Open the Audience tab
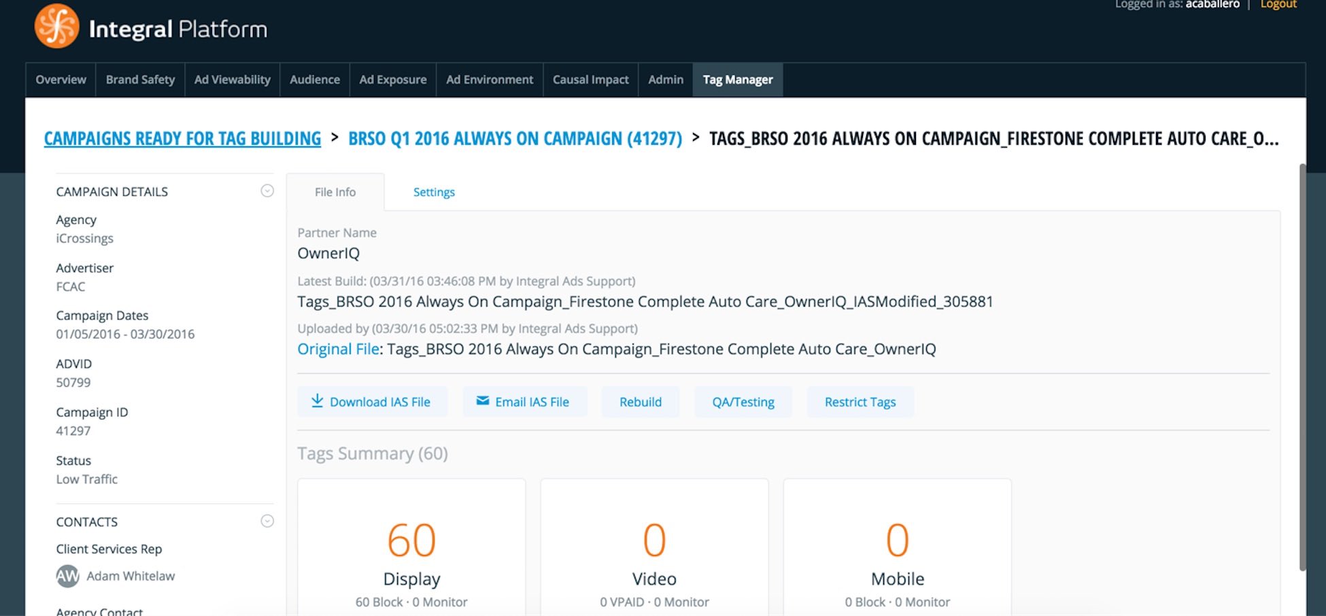Screen dimensions: 1326x616 pyautogui.click(x=315, y=80)
